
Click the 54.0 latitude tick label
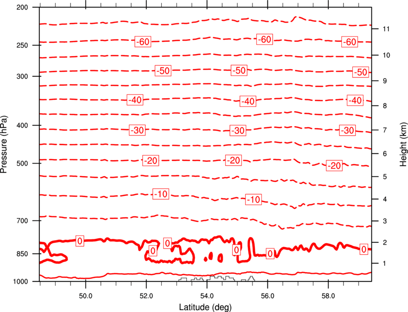pos(207,296)
